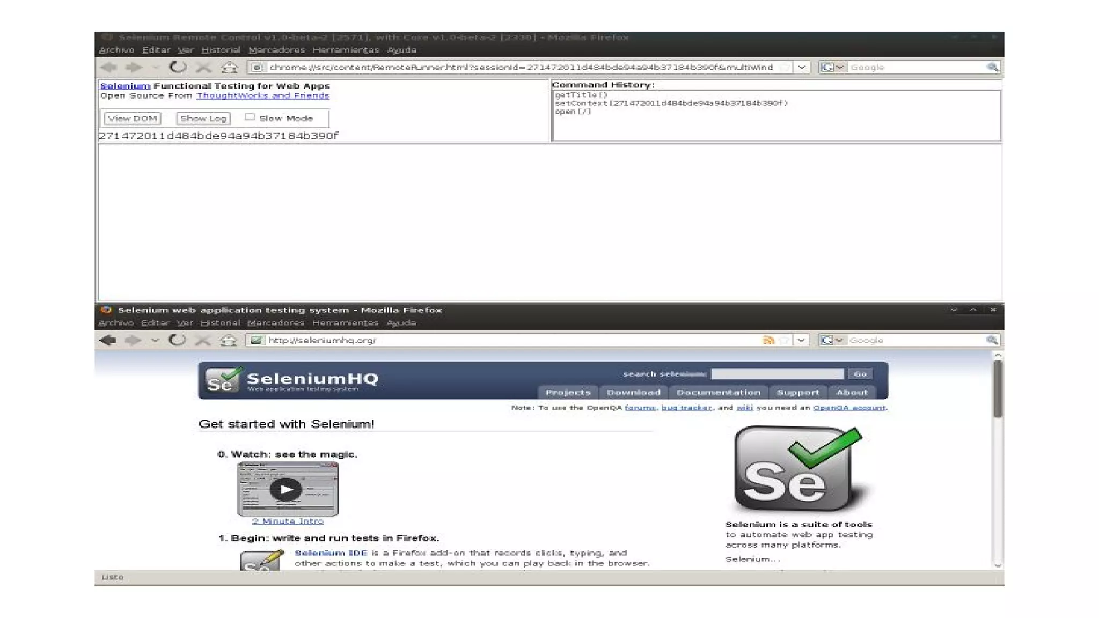The image size is (1099, 618).
Task: Open Ayuda menu in the seleniumhq window
Action: tap(401, 323)
